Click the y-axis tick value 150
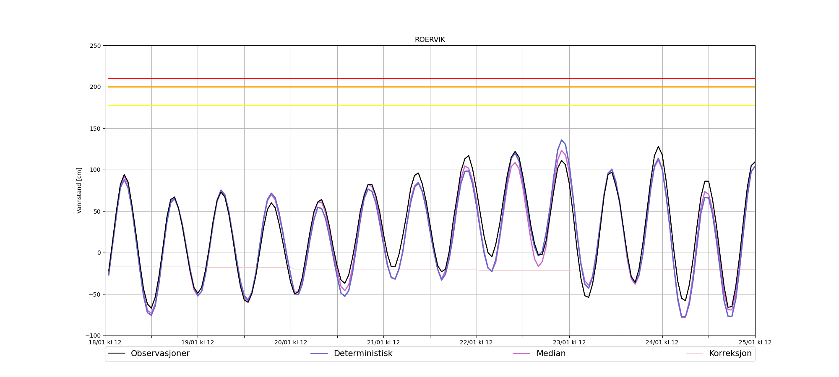 [x=96, y=129]
